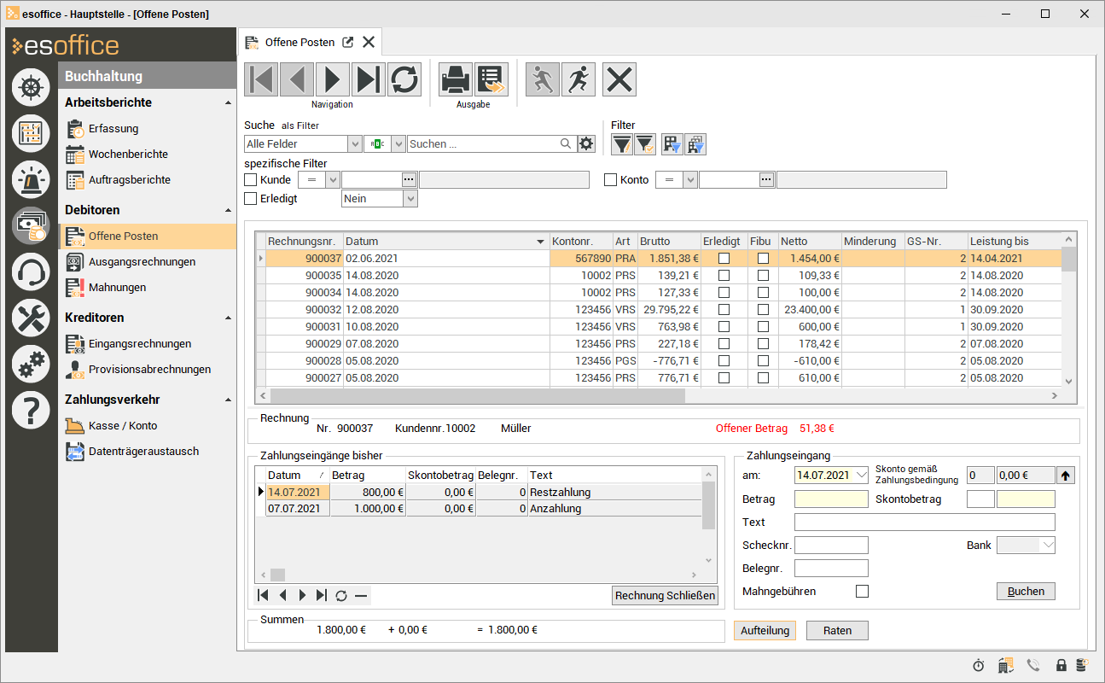
Task: Go to next record in Navigation toolbar
Action: click(x=333, y=79)
